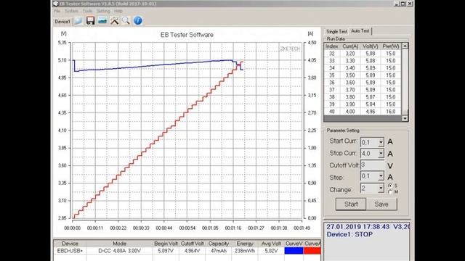Click the EB Tester title bar app icon
Viewport: 465px width, 261px height.
click(56, 4)
